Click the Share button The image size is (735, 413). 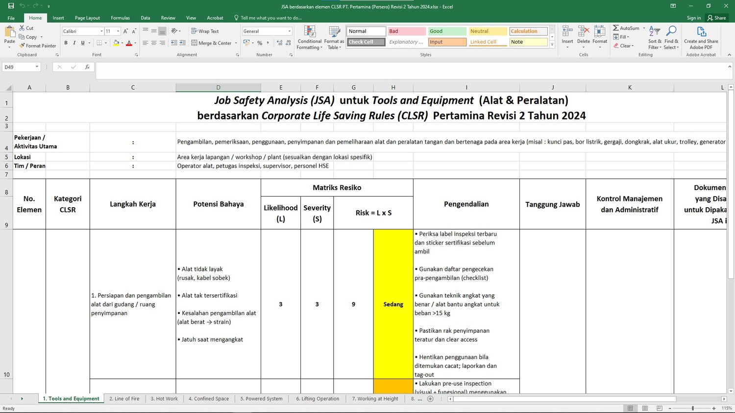(x=716, y=18)
